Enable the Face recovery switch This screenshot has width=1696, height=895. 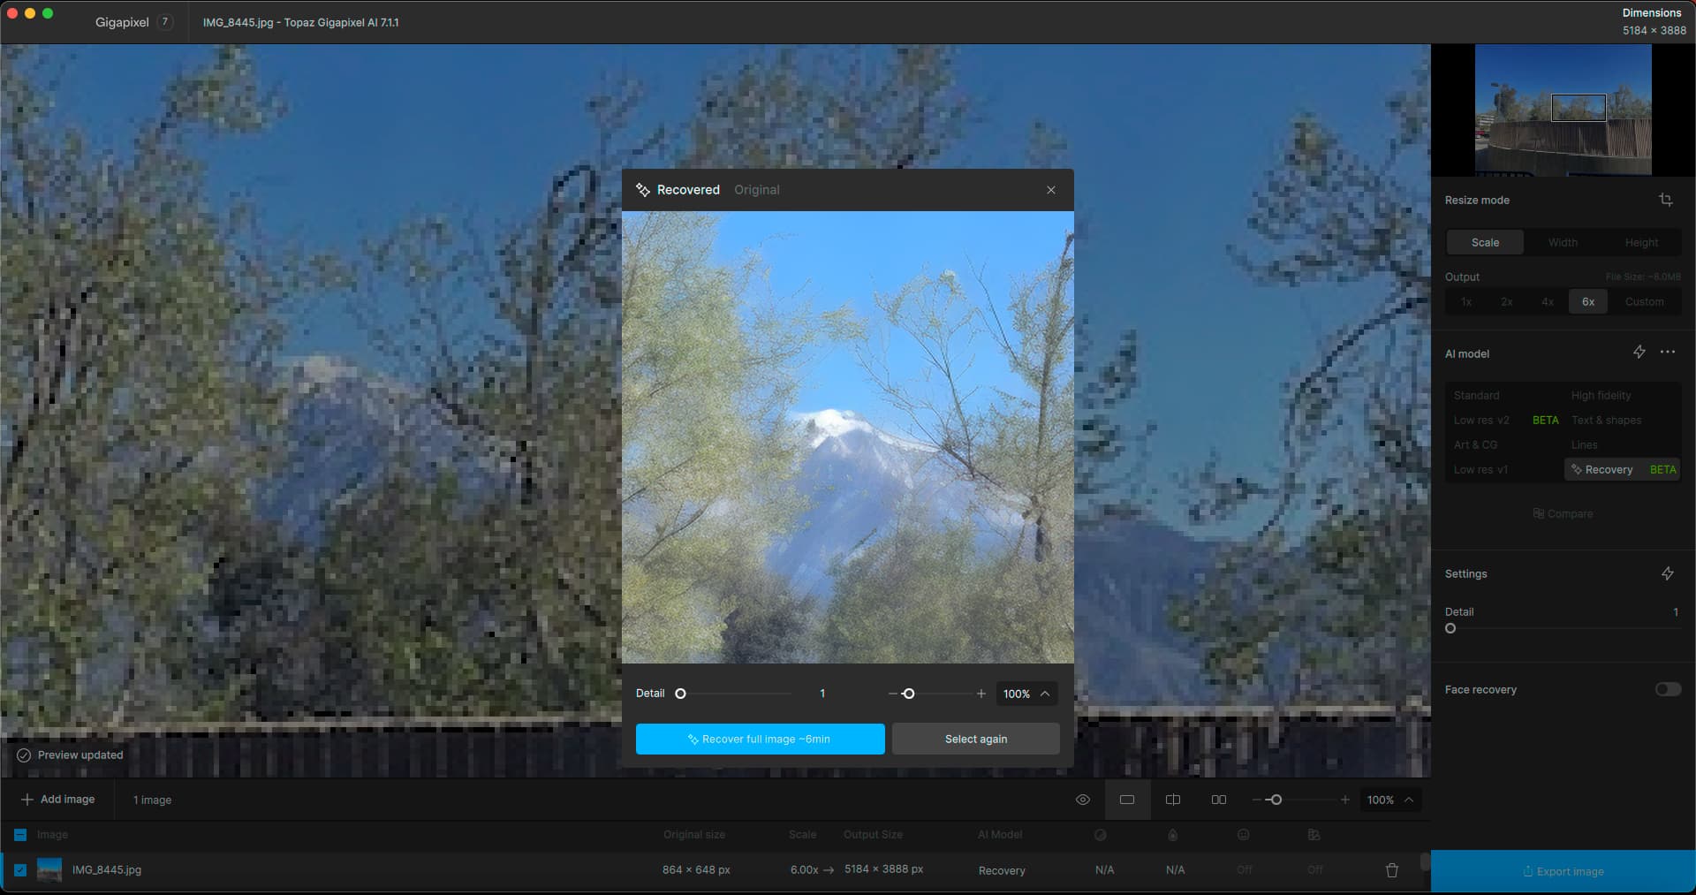(x=1668, y=689)
